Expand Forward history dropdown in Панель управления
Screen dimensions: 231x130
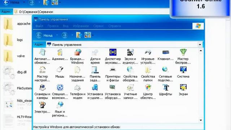(72, 35)
